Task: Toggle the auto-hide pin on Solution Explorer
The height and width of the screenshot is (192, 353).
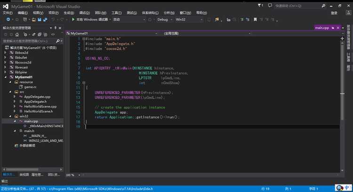Action: (x=56, y=28)
